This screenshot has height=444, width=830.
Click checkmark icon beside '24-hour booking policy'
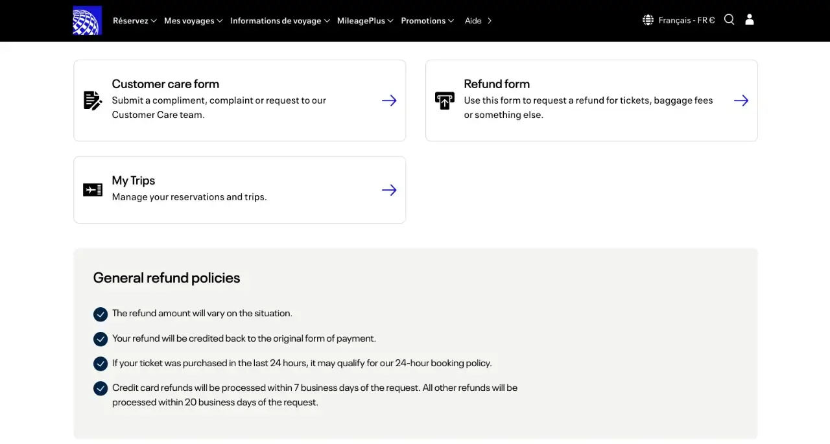coord(101,364)
